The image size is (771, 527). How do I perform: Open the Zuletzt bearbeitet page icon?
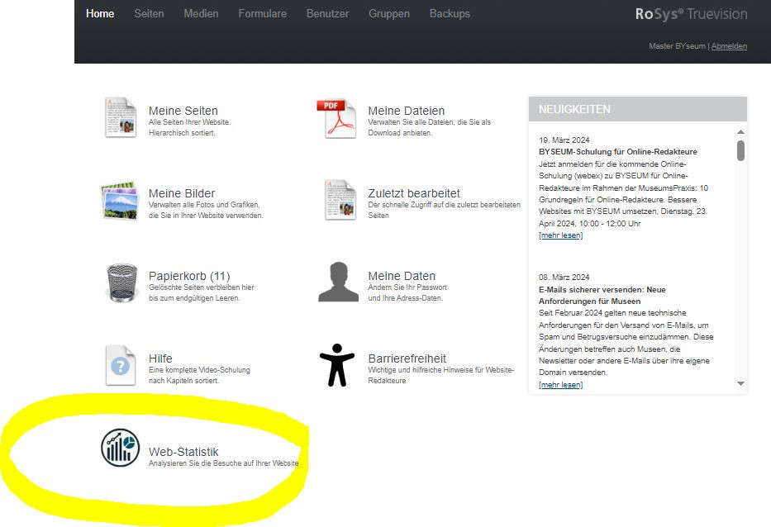[x=340, y=200]
